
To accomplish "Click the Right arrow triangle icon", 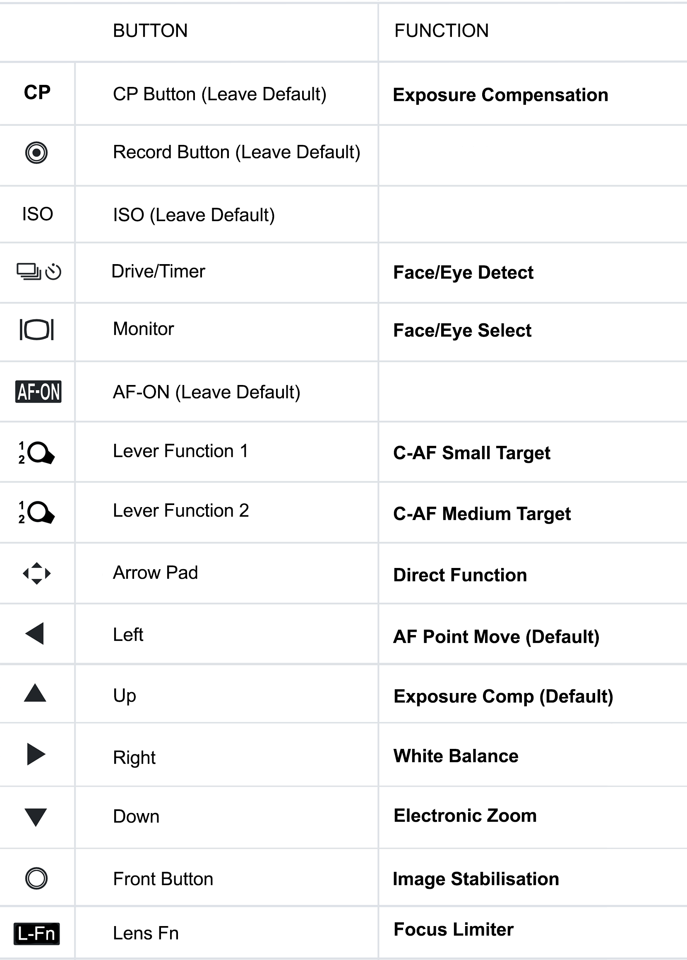I will pos(36,754).
